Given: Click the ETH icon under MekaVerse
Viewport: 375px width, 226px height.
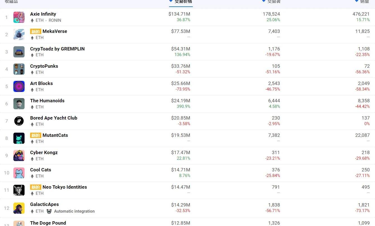Looking at the screenshot, I should pos(32,38).
